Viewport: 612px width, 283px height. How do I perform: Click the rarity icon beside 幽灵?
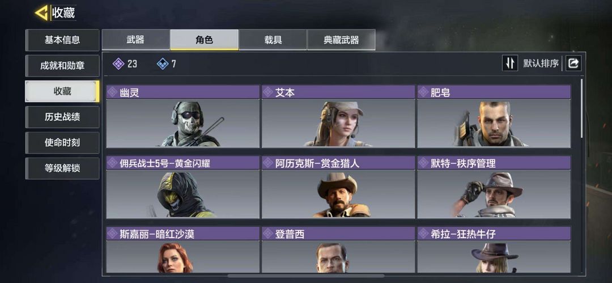[x=112, y=92]
